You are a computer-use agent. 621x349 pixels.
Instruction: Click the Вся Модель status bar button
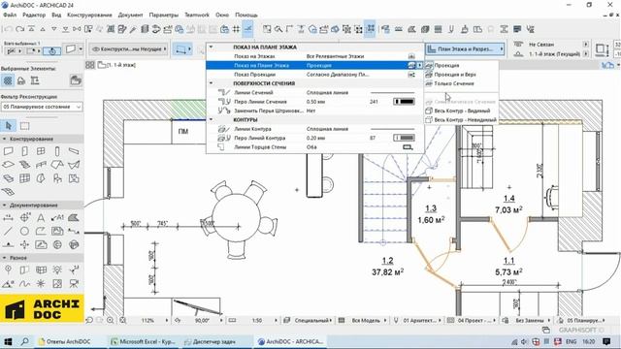[366, 320]
